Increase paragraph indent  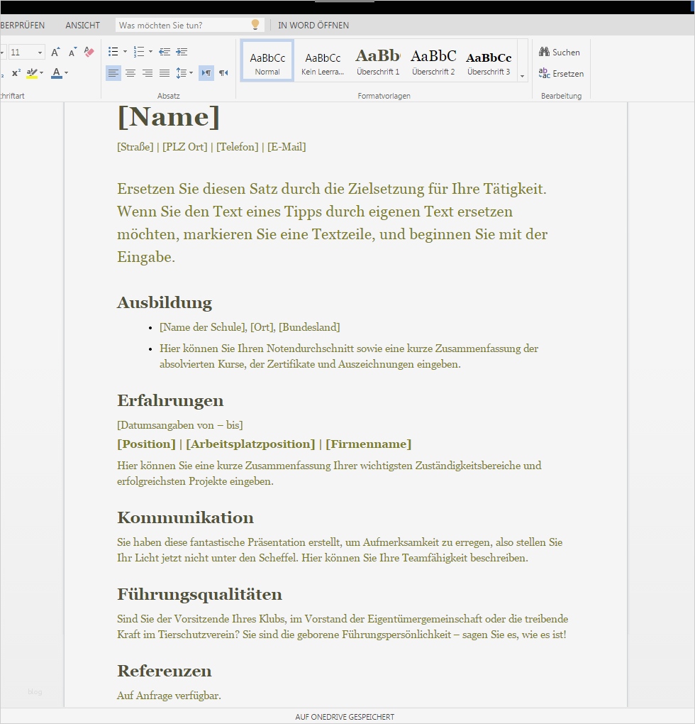pos(182,52)
